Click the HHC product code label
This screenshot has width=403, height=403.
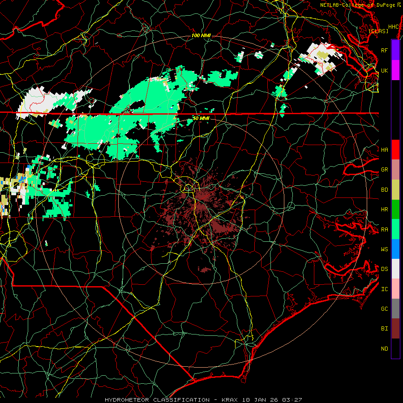[x=394, y=26]
